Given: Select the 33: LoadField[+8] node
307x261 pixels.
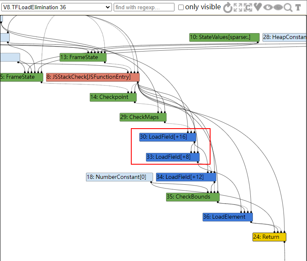Looking at the screenshot, I should coord(172,157).
